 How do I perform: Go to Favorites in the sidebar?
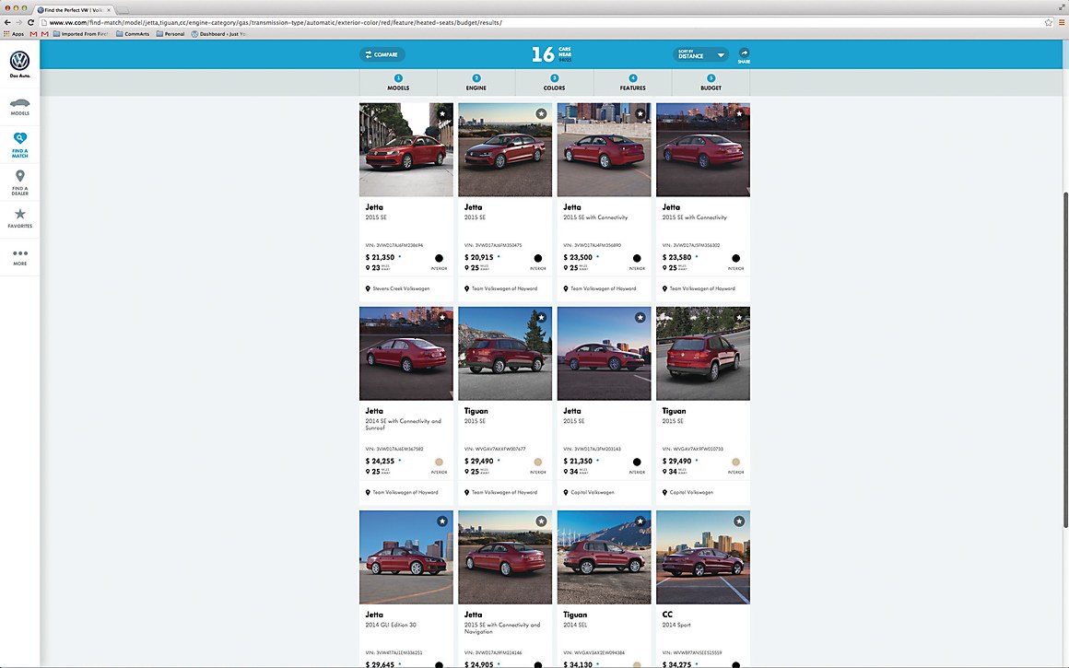pyautogui.click(x=19, y=218)
